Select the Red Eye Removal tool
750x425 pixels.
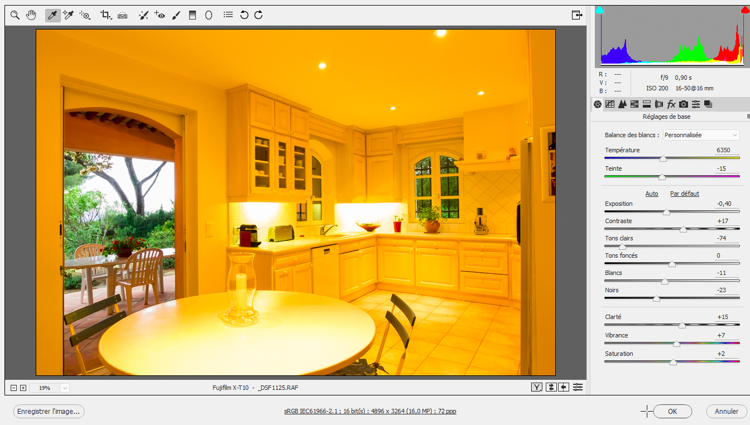(x=160, y=15)
